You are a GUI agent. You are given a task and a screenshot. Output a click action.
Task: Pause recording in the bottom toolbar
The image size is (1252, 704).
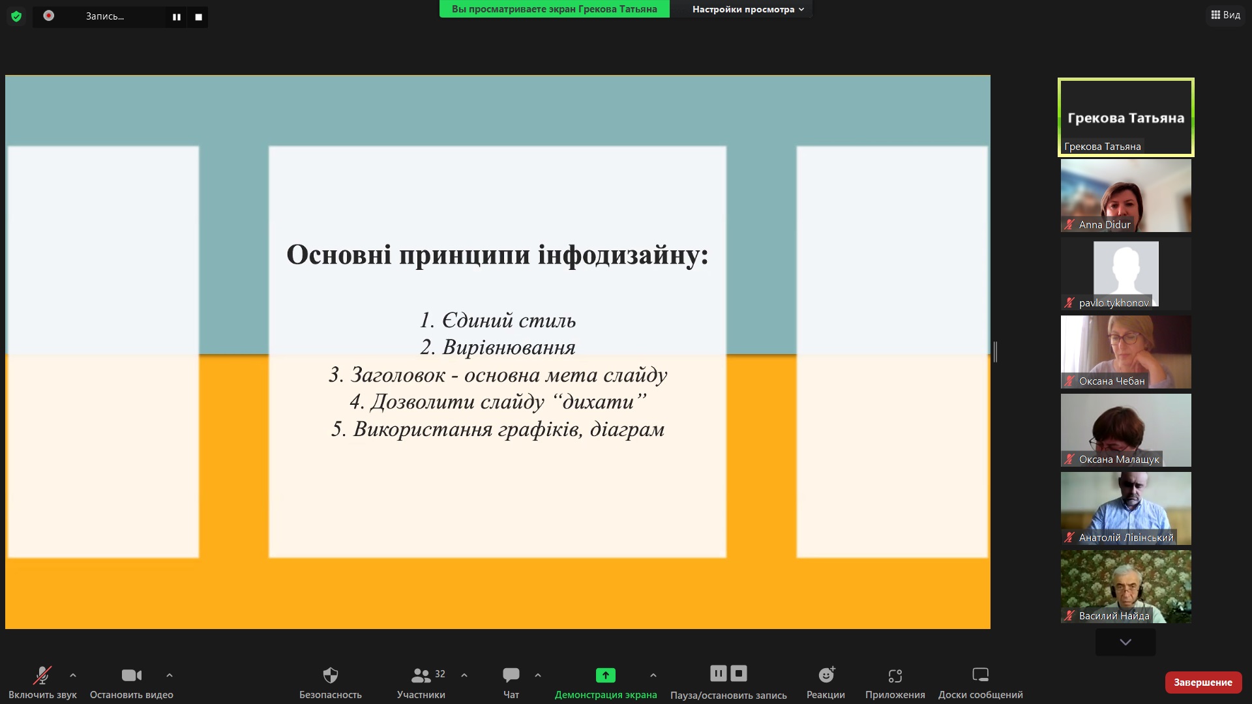tap(719, 673)
